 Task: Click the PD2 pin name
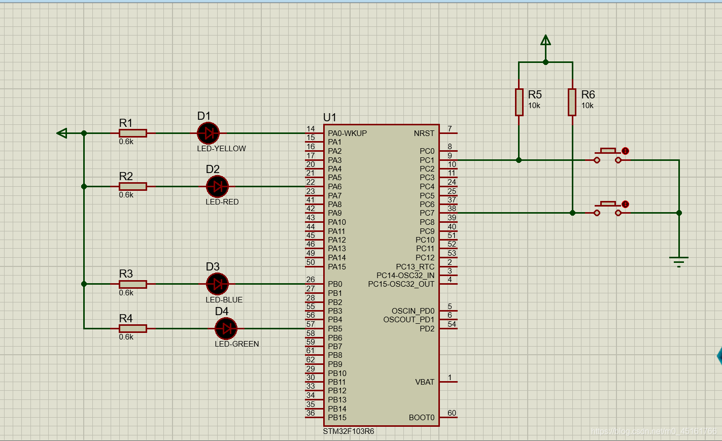[427, 329]
